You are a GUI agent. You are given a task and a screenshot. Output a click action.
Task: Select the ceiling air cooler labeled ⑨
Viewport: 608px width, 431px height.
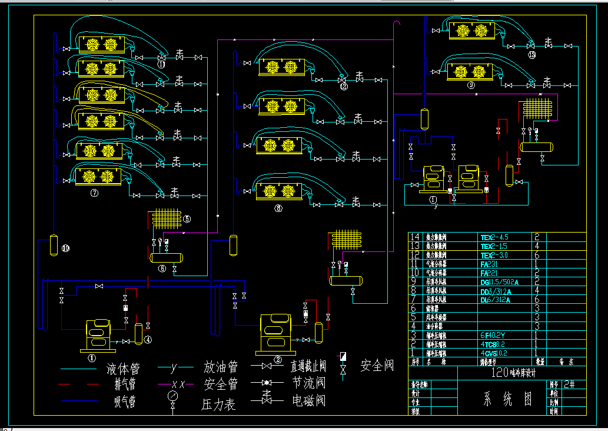pos(470,72)
